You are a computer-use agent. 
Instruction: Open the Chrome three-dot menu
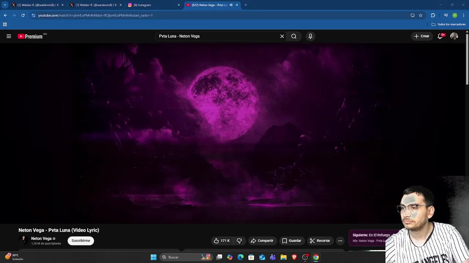pyautogui.click(x=464, y=15)
